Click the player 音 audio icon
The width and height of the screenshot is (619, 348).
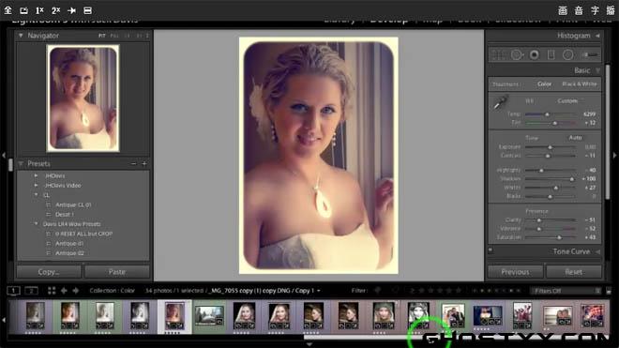579,10
